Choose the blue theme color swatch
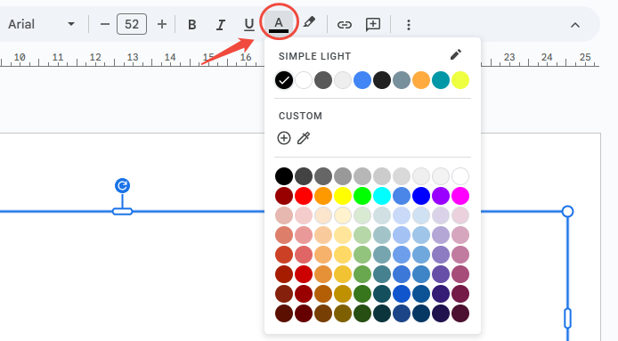 point(362,80)
